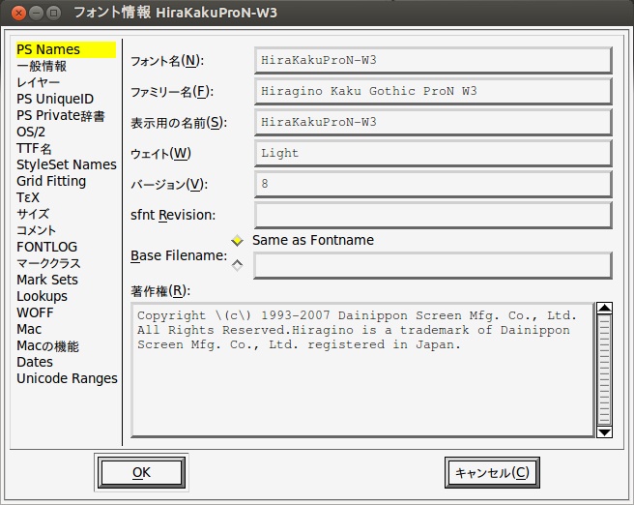This screenshot has width=634, height=505.
Task: Focus the 表示用の名前 field
Action: click(x=433, y=122)
